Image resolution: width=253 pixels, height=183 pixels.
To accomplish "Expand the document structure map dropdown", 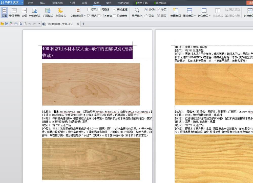I will [x=78, y=16].
